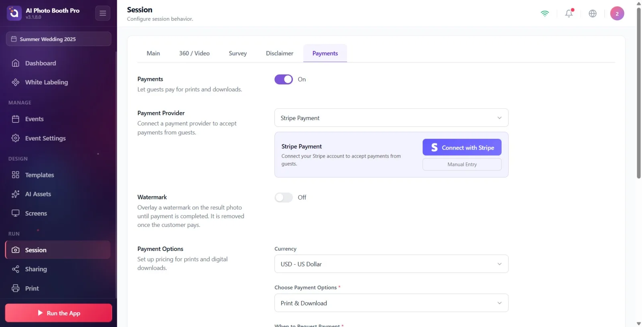The width and height of the screenshot is (642, 327).
Task: Open notifications bell icon
Action: pos(569,13)
